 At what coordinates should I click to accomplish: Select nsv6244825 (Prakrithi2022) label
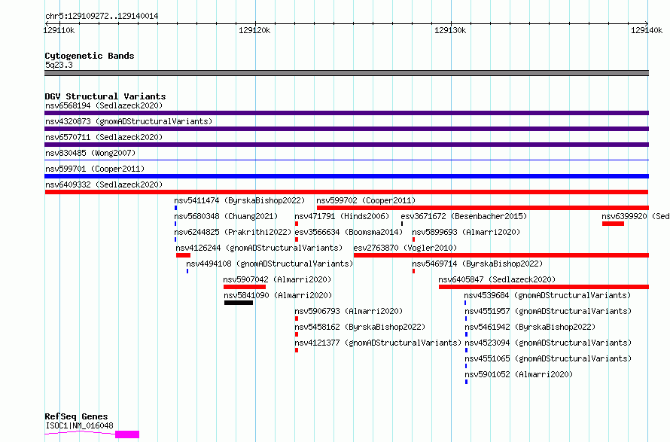click(x=233, y=232)
